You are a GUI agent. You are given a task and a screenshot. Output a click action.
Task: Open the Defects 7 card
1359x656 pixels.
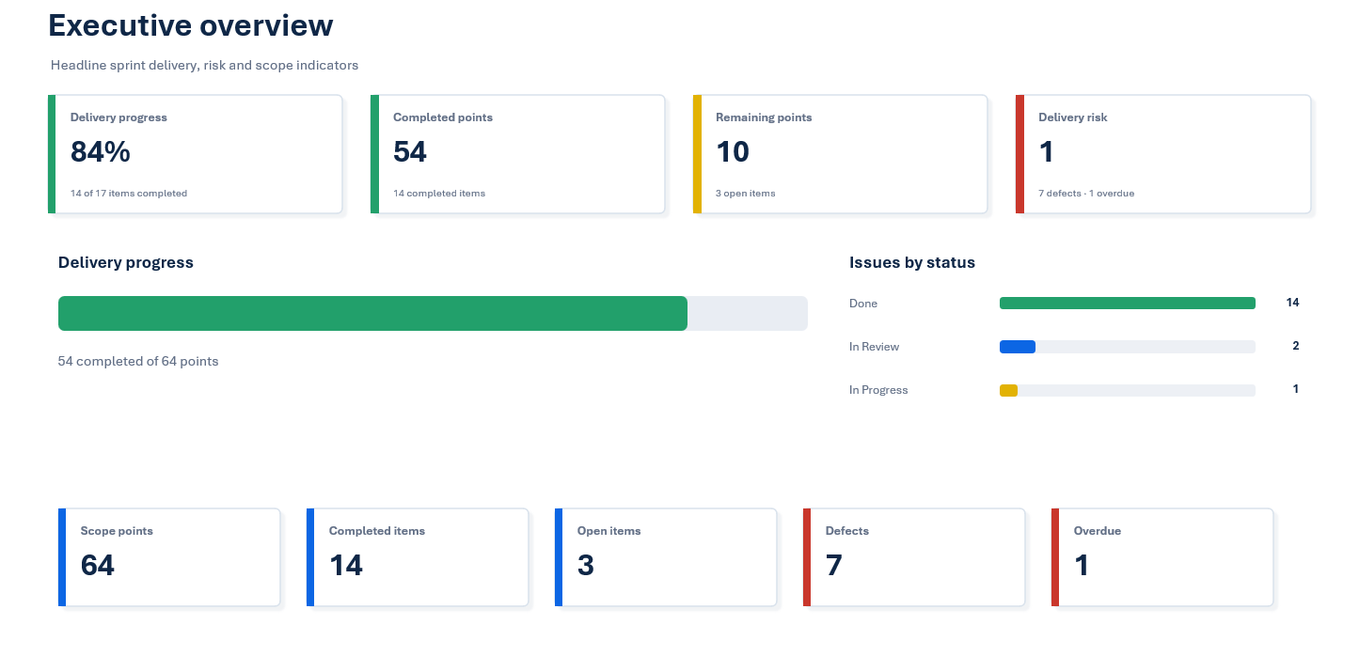[x=914, y=557]
